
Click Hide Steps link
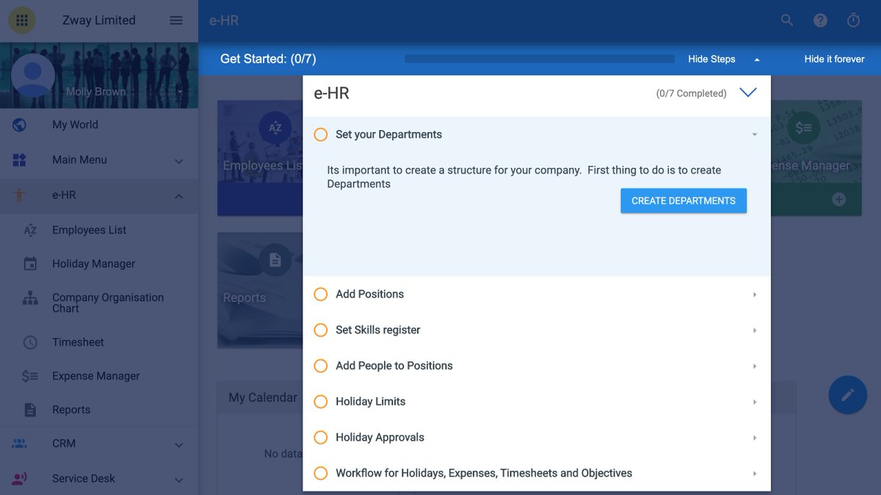pyautogui.click(x=711, y=59)
